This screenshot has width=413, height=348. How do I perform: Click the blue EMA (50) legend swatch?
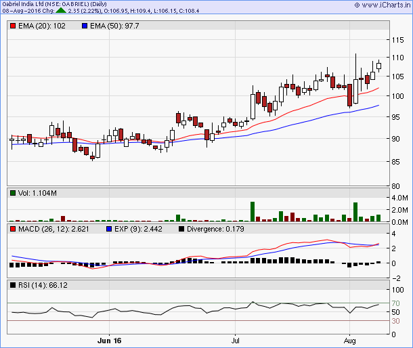pos(85,26)
